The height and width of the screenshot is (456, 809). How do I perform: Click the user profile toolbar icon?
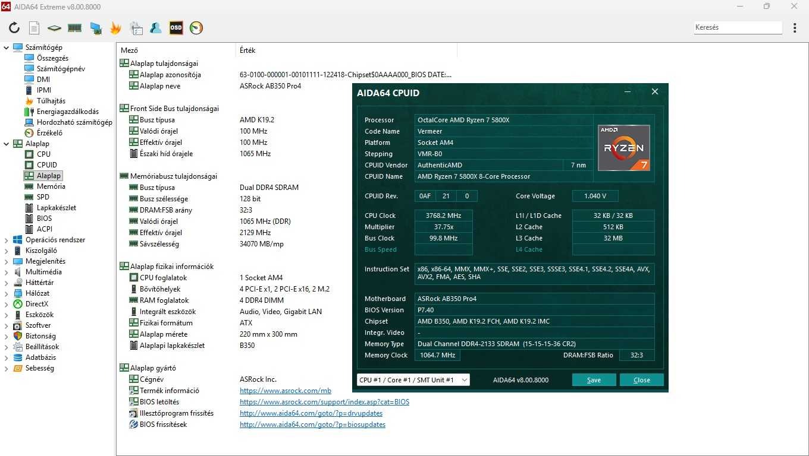(156, 27)
